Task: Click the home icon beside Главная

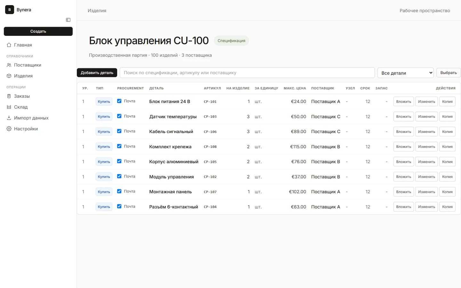Action: click(9, 45)
